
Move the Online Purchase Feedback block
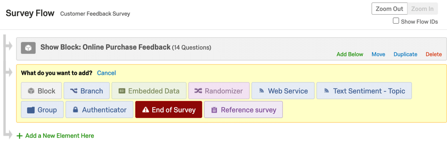[x=378, y=54]
